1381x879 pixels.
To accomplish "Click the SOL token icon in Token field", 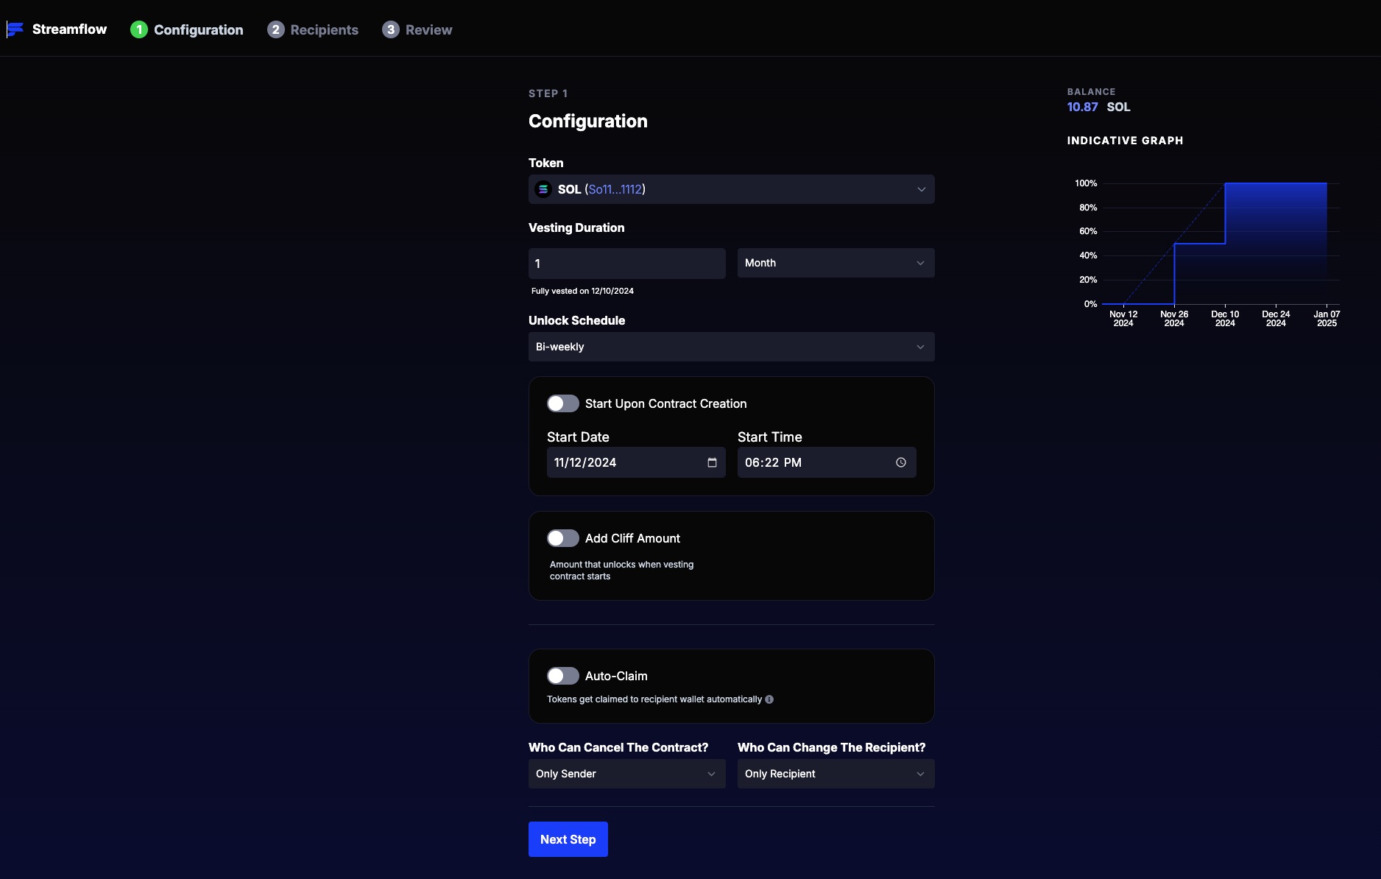I will click(543, 189).
